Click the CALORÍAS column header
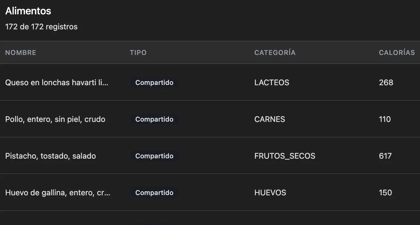 click(x=397, y=53)
